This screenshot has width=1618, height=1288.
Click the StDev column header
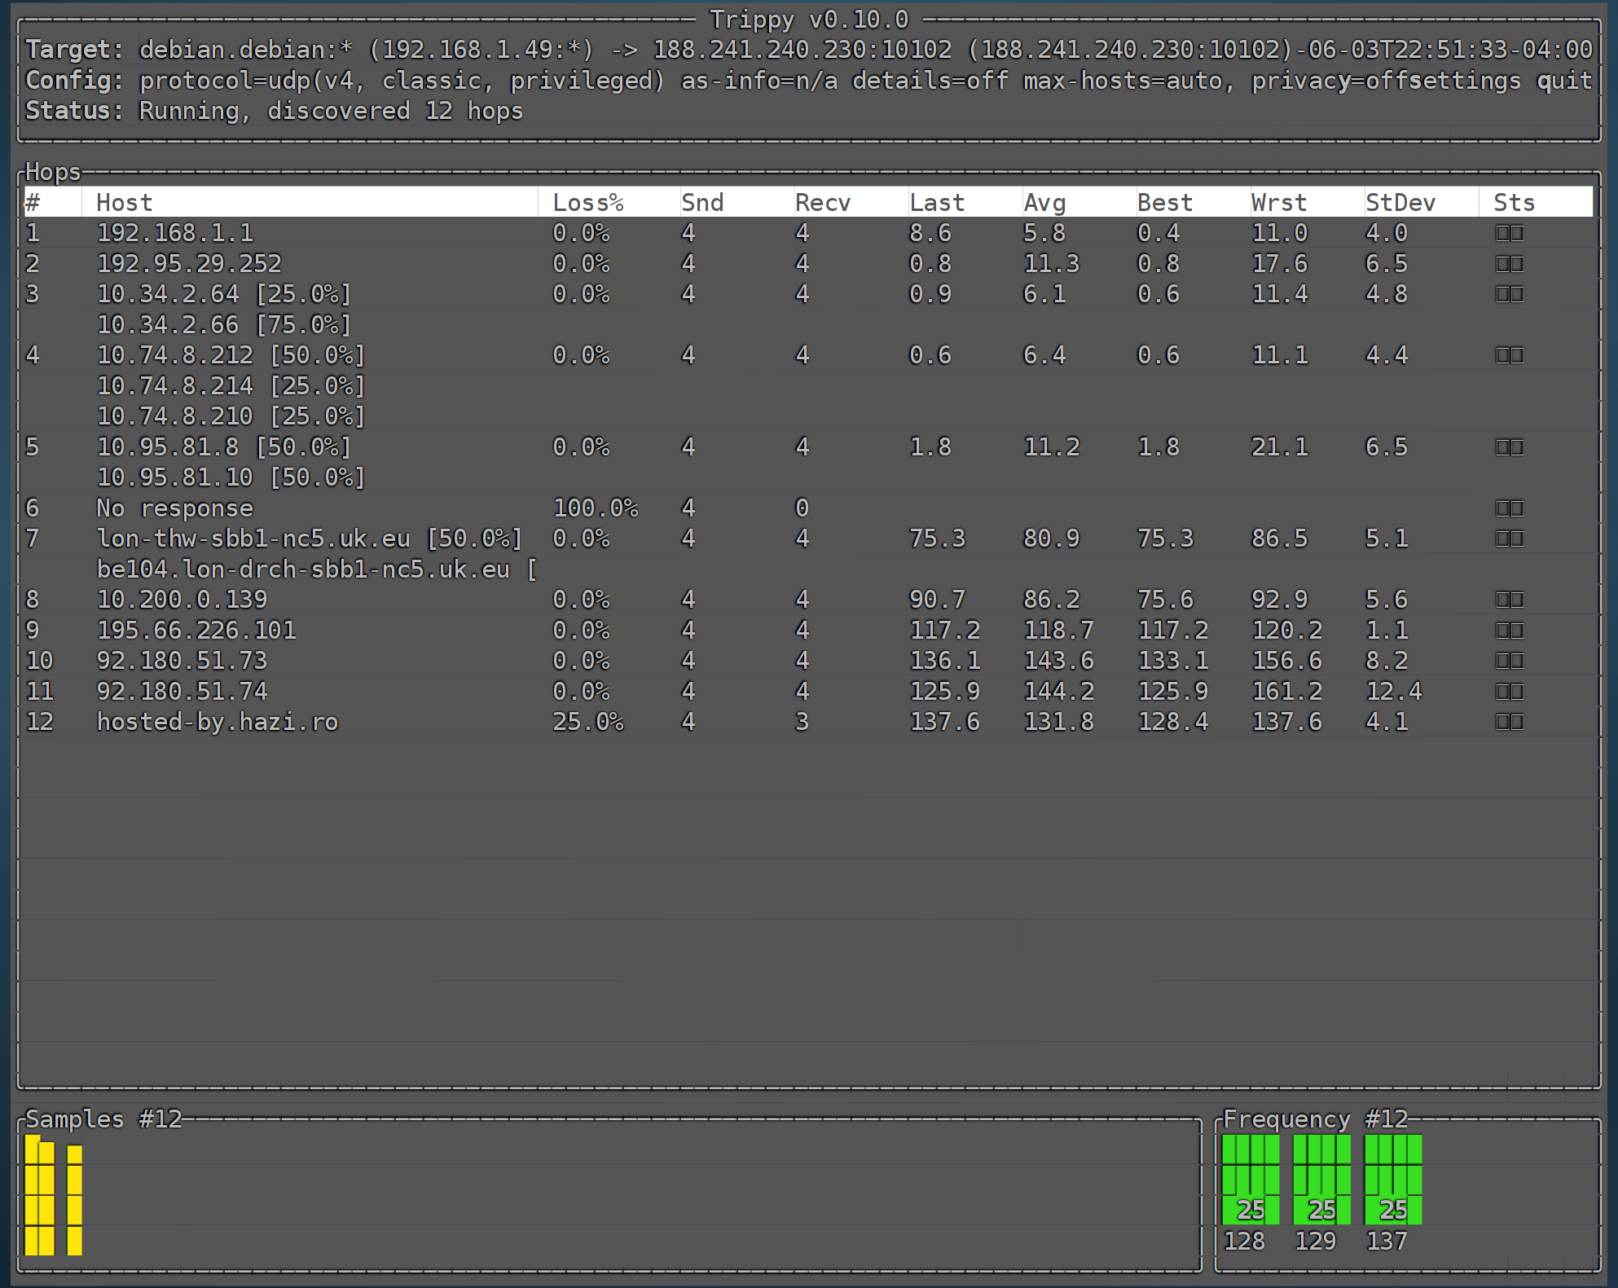pyautogui.click(x=1400, y=203)
